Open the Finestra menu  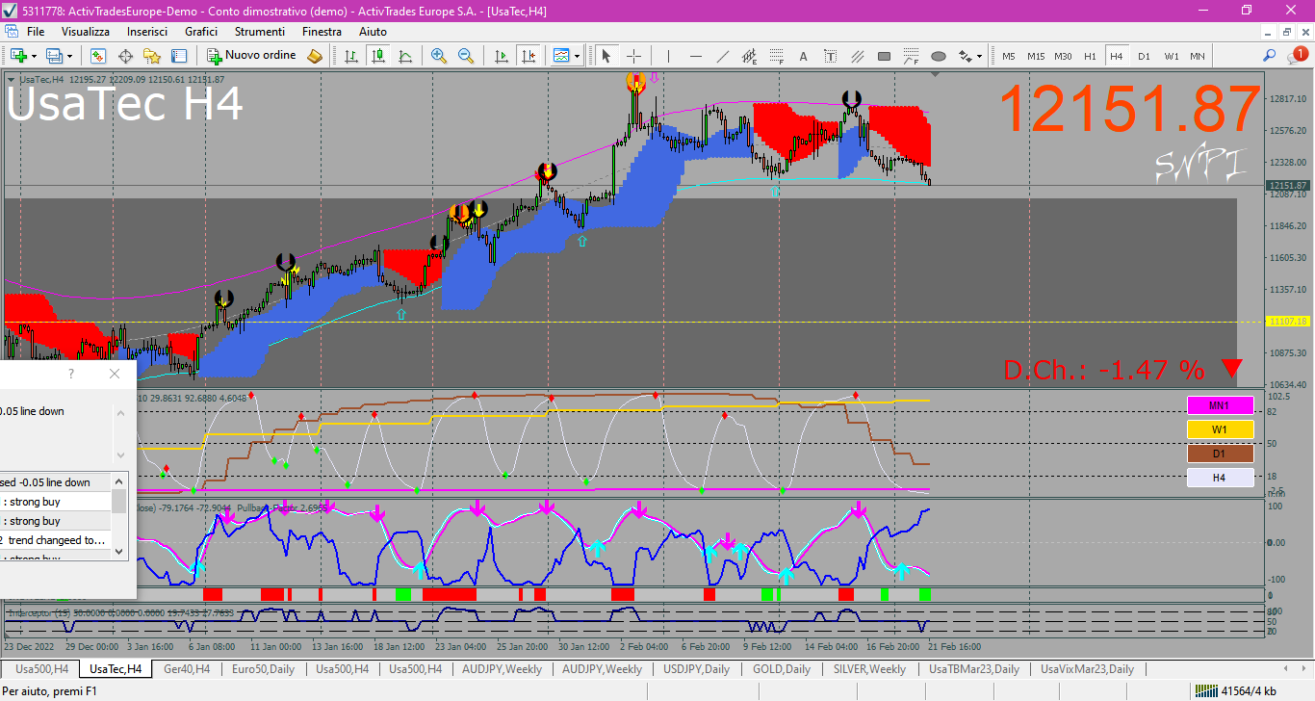coord(322,32)
